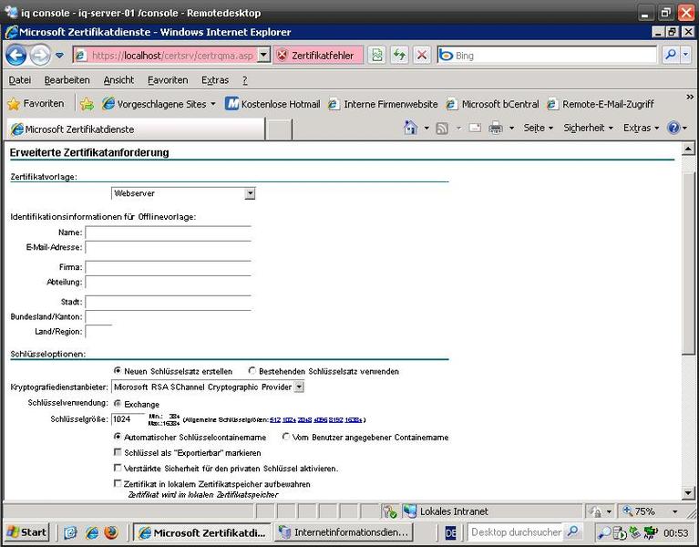The image size is (699, 547).
Task: Refresh the page with green arrows icon
Action: (x=399, y=56)
